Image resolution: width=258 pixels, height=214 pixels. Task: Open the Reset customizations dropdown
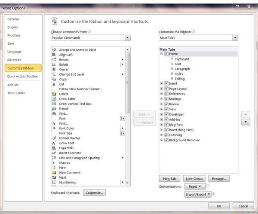pos(195,186)
